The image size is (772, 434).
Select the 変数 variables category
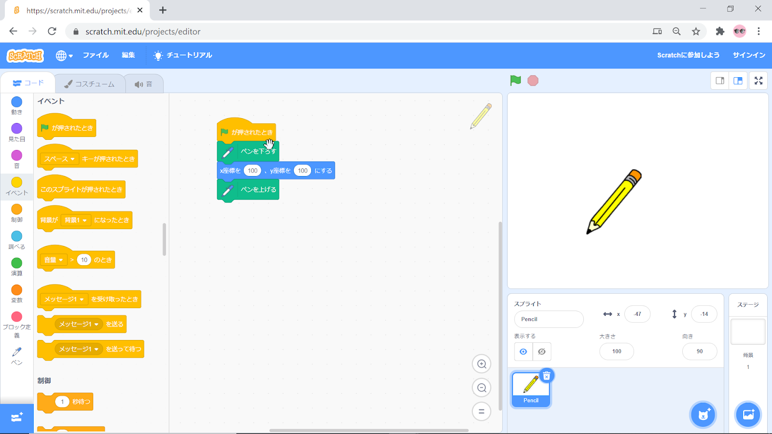[16, 293]
